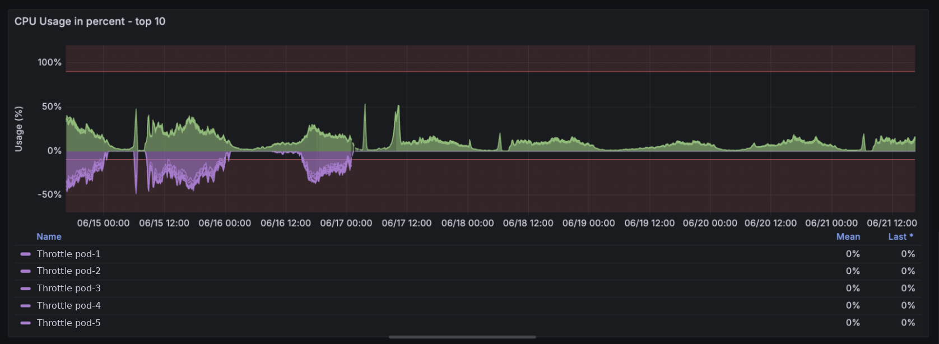Select the Throttle pod-1 legend series
The image size is (939, 344).
click(x=68, y=254)
